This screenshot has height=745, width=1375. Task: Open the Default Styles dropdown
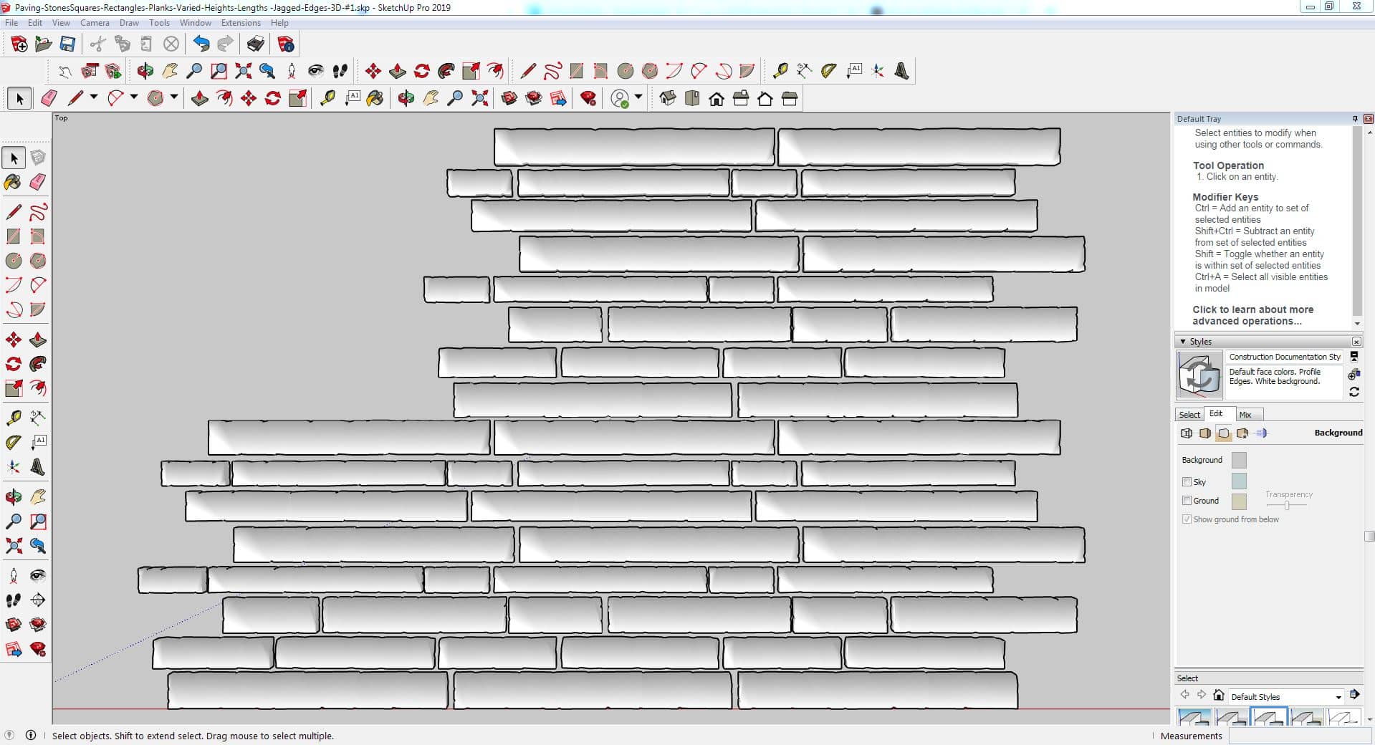(1338, 697)
